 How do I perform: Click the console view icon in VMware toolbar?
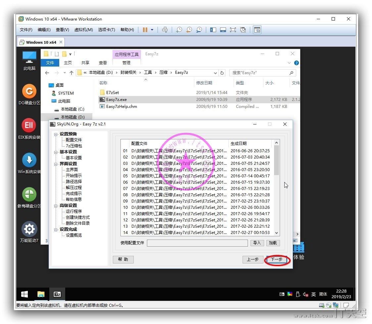(x=257, y=30)
